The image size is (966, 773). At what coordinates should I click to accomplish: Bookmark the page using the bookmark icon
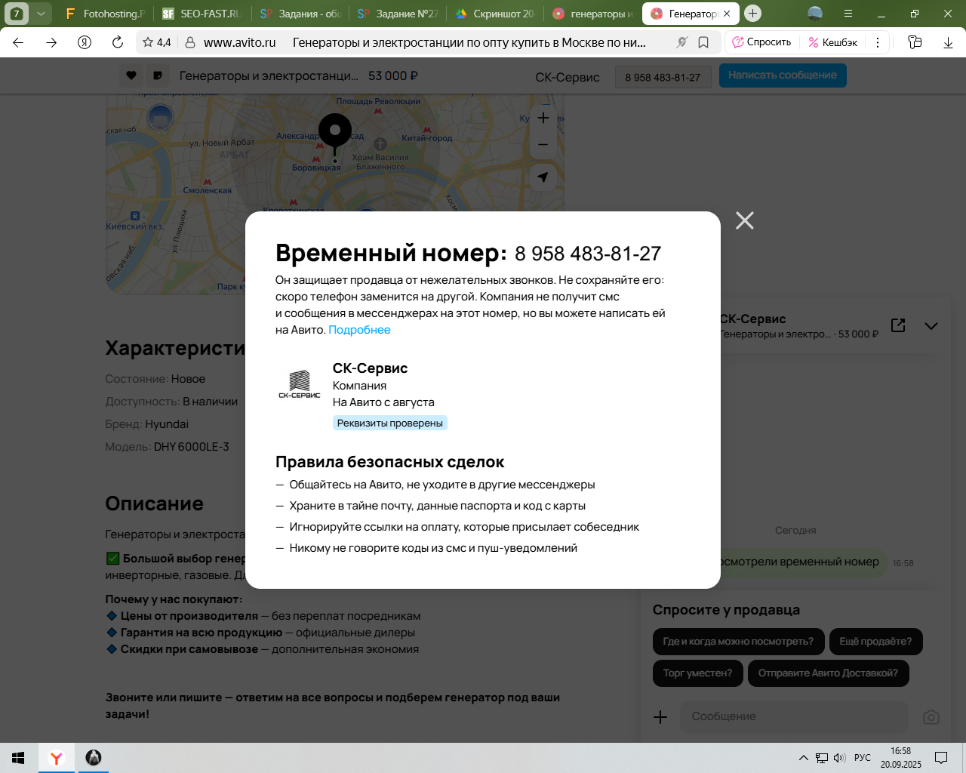click(x=703, y=42)
